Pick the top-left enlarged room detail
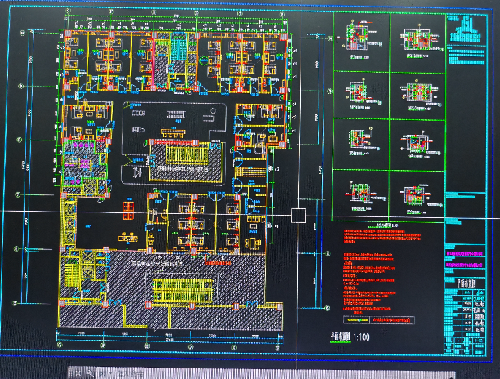500x379 pixels. click(x=360, y=40)
